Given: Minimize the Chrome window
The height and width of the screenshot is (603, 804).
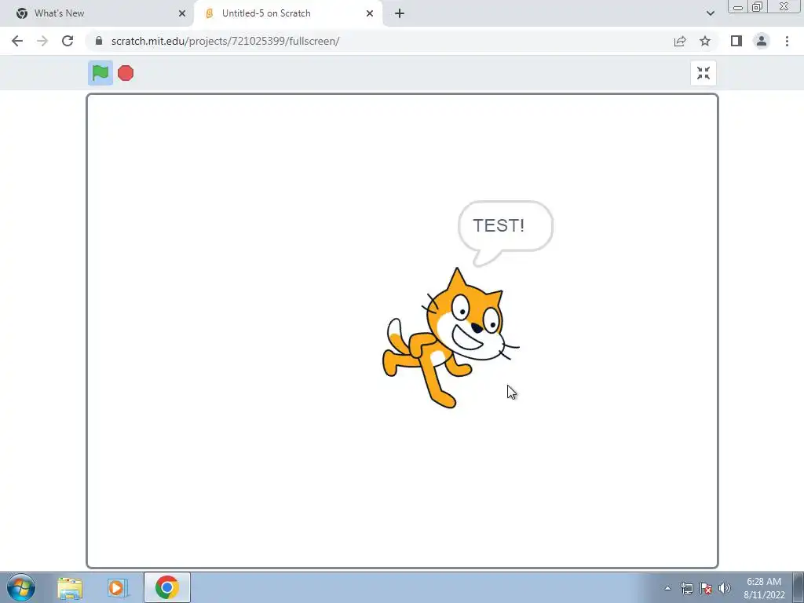Looking at the screenshot, I should click(x=738, y=7).
